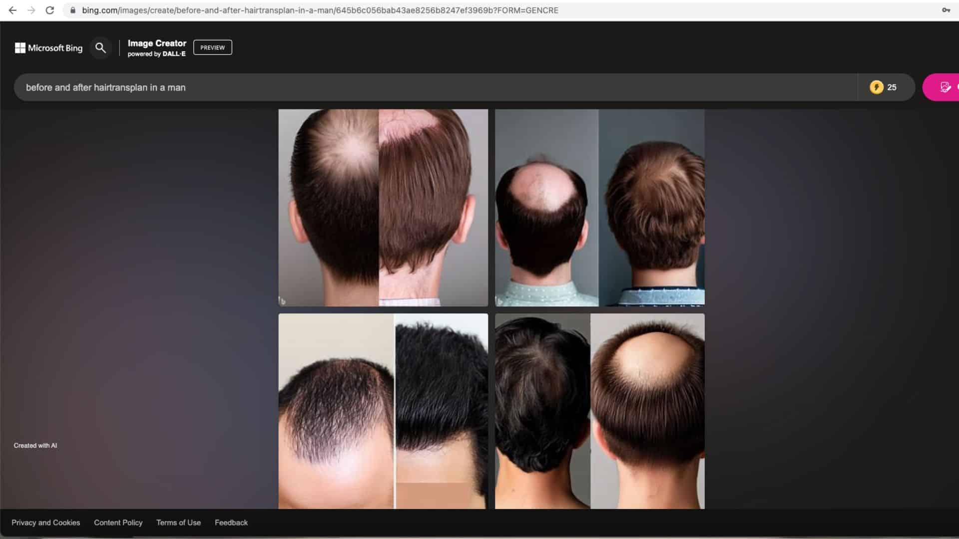This screenshot has height=539, width=959.
Task: Open top-left generated hair image
Action: click(x=383, y=208)
